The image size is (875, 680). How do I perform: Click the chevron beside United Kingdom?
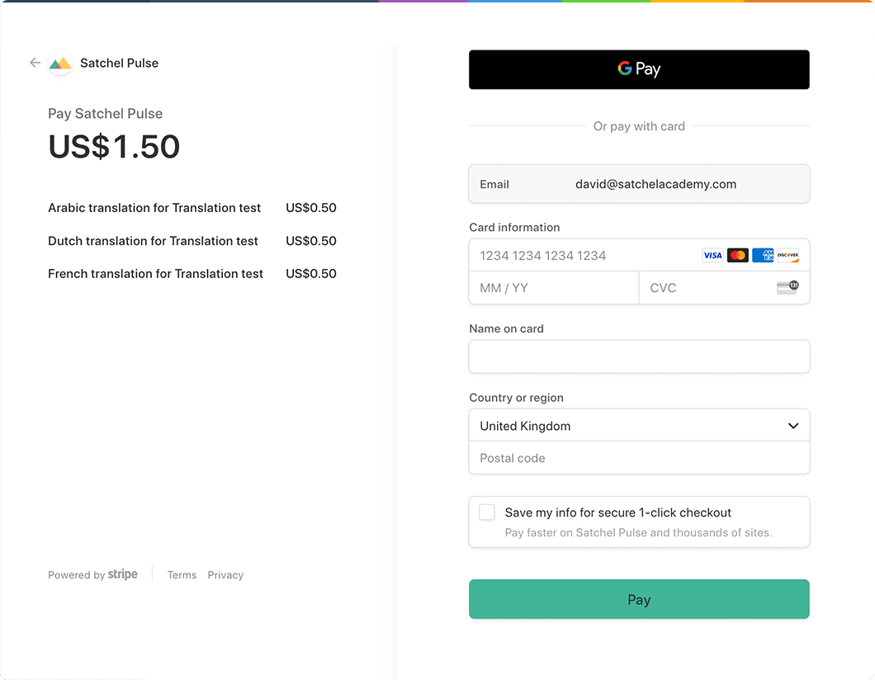tap(793, 426)
